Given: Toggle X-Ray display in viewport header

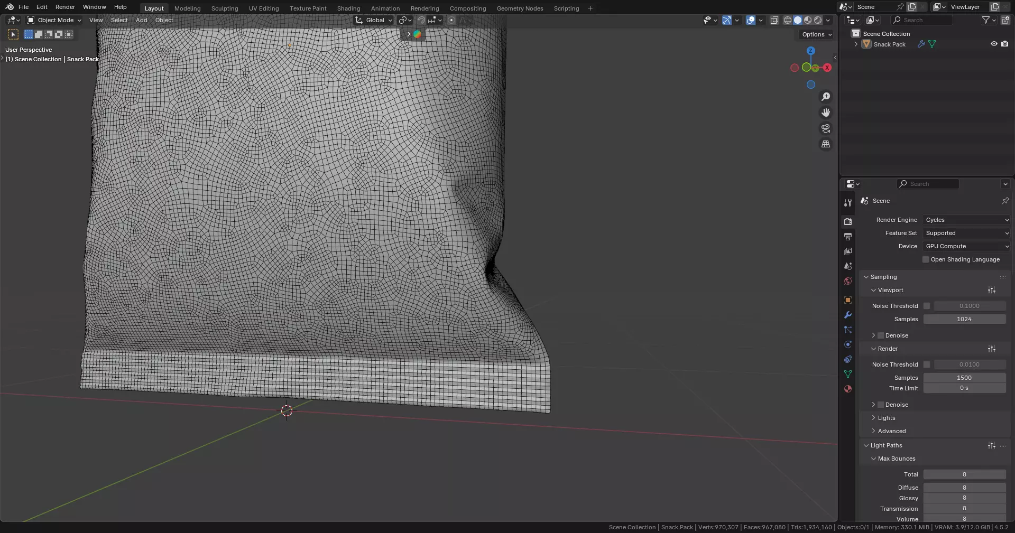Looking at the screenshot, I should tap(774, 20).
